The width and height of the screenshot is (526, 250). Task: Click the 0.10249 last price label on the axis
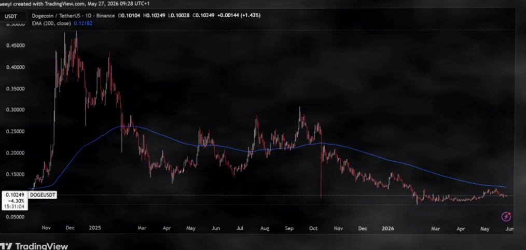15,195
